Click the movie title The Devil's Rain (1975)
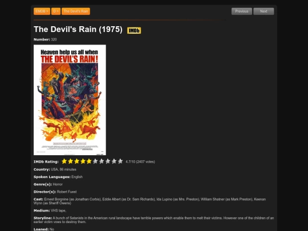 pyautogui.click(x=78, y=29)
